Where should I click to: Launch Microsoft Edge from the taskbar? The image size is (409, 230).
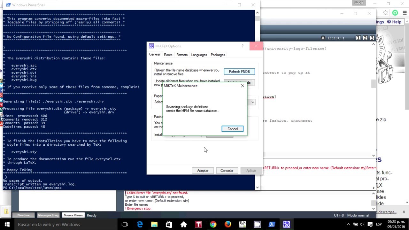click(140, 225)
